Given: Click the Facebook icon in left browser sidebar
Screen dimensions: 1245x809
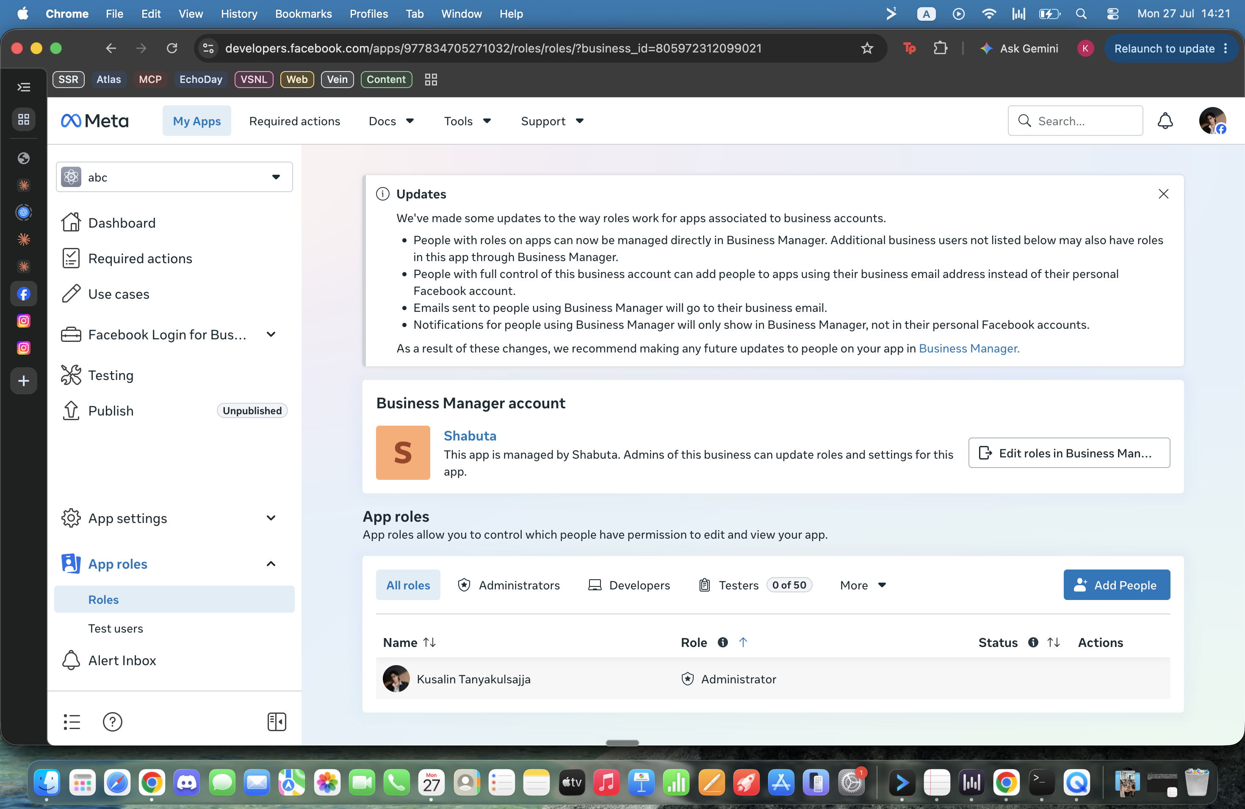Looking at the screenshot, I should 24,294.
